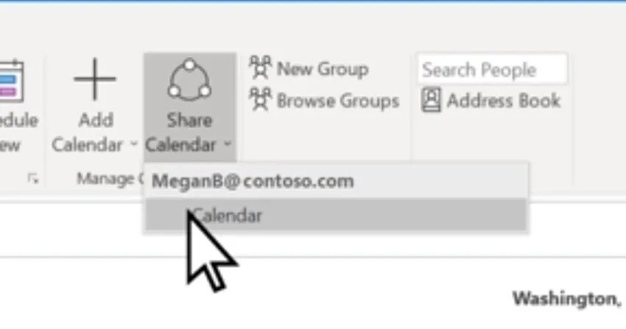Focus the Search People input field
The image size is (626, 329).
[x=492, y=68]
